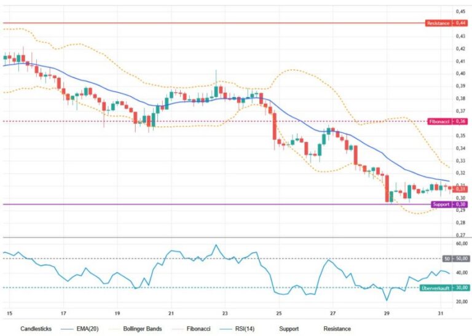Toggle the Fibonacci legend entry
The width and height of the screenshot is (472, 336).
tap(199, 329)
